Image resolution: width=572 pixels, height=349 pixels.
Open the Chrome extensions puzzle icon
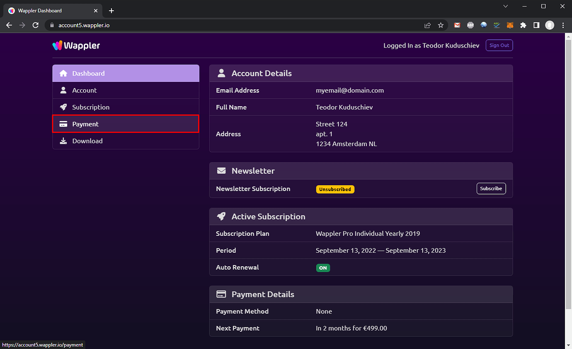coord(523,25)
